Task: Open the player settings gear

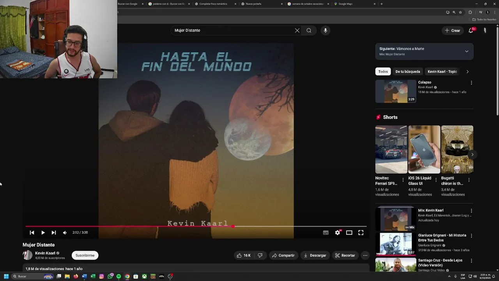Action: [338, 233]
